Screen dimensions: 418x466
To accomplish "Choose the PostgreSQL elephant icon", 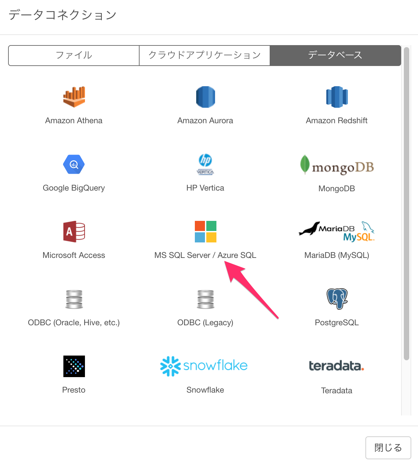I will 337,299.
